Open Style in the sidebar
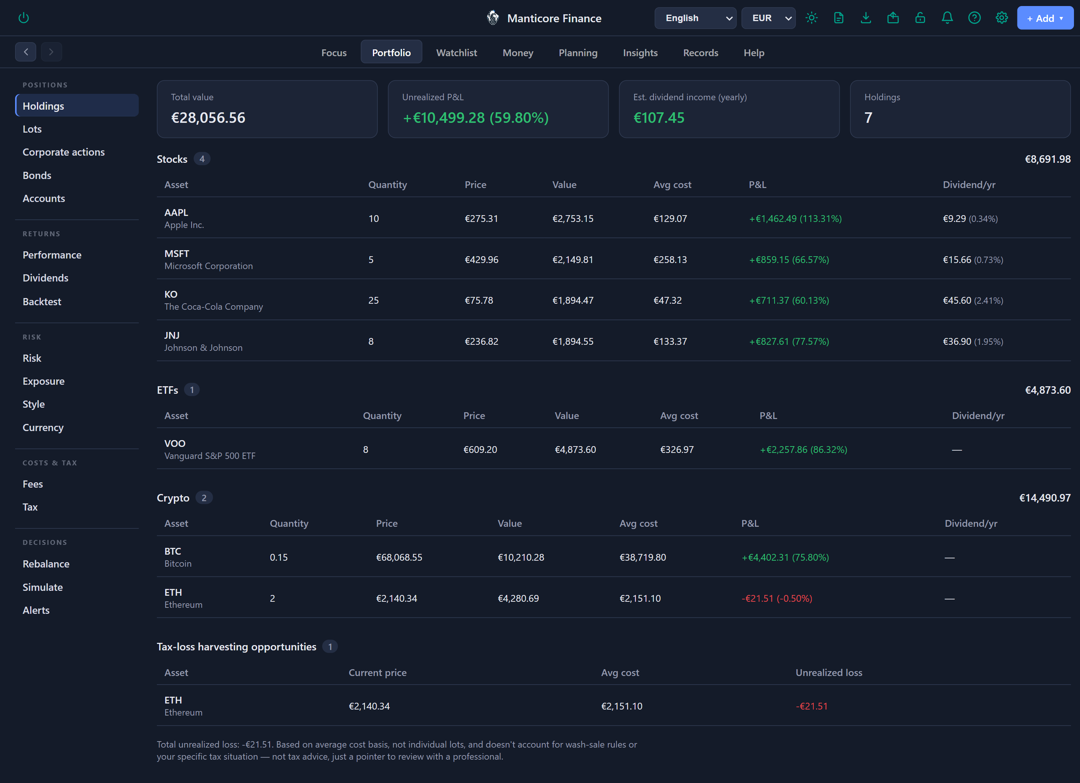Viewport: 1080px width, 783px height. click(77, 404)
